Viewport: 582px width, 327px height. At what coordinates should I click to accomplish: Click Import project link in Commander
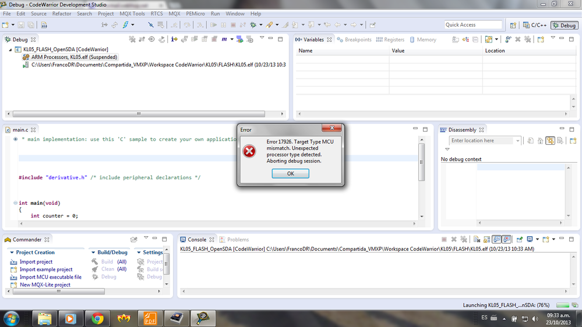click(36, 262)
